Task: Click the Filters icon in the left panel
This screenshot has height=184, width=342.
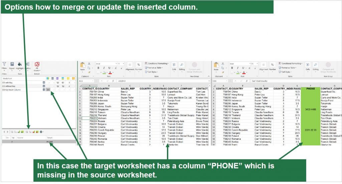Action: pos(4,64)
